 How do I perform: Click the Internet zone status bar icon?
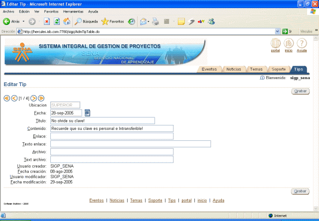pyautogui.click(x=271, y=216)
